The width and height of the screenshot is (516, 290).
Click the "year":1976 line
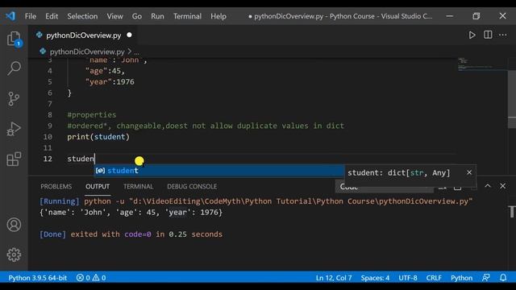(110, 82)
